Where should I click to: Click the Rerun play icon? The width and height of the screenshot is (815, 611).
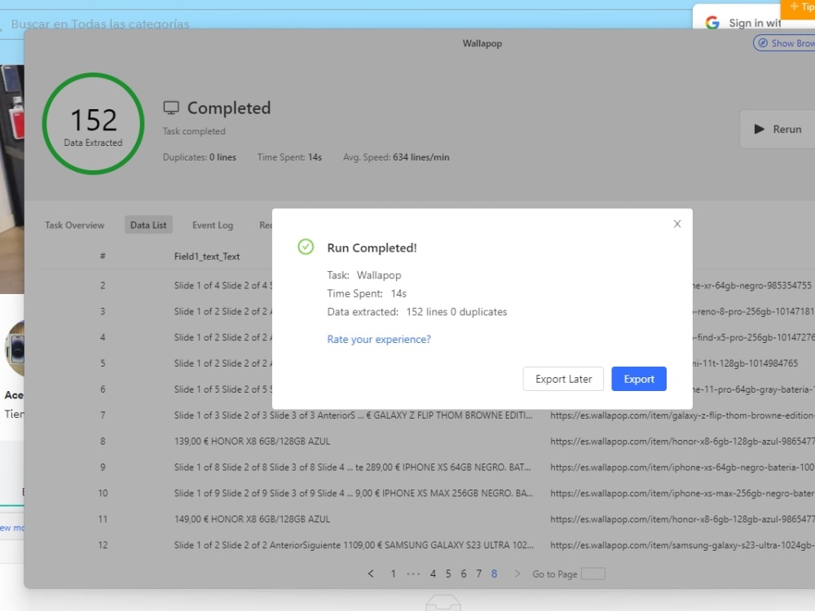(x=760, y=129)
